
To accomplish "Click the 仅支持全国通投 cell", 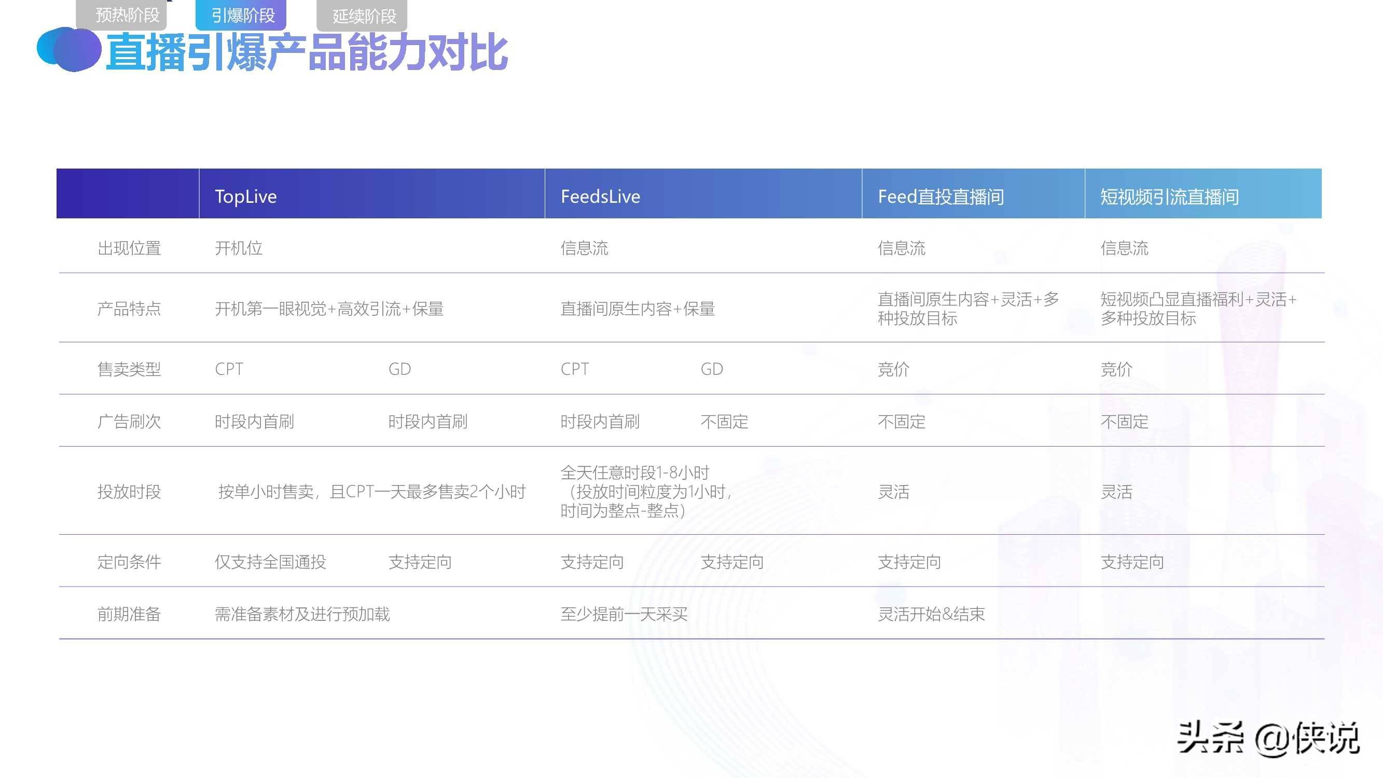I will pyautogui.click(x=271, y=562).
